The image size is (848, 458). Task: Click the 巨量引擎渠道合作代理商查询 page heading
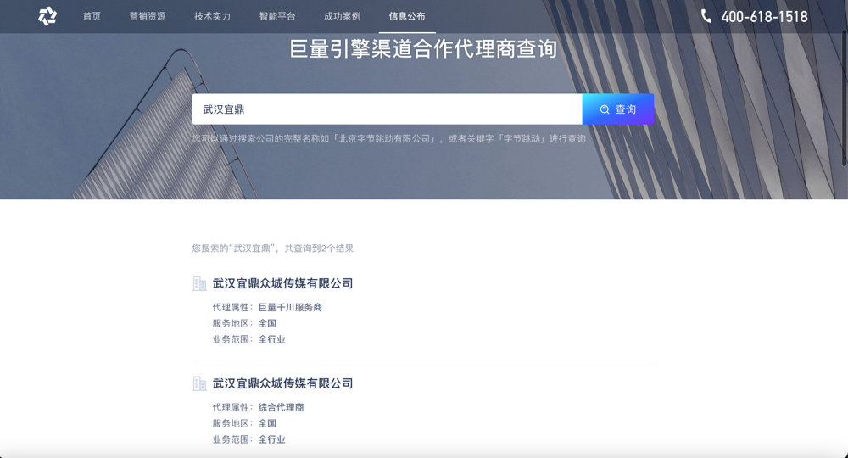click(423, 49)
